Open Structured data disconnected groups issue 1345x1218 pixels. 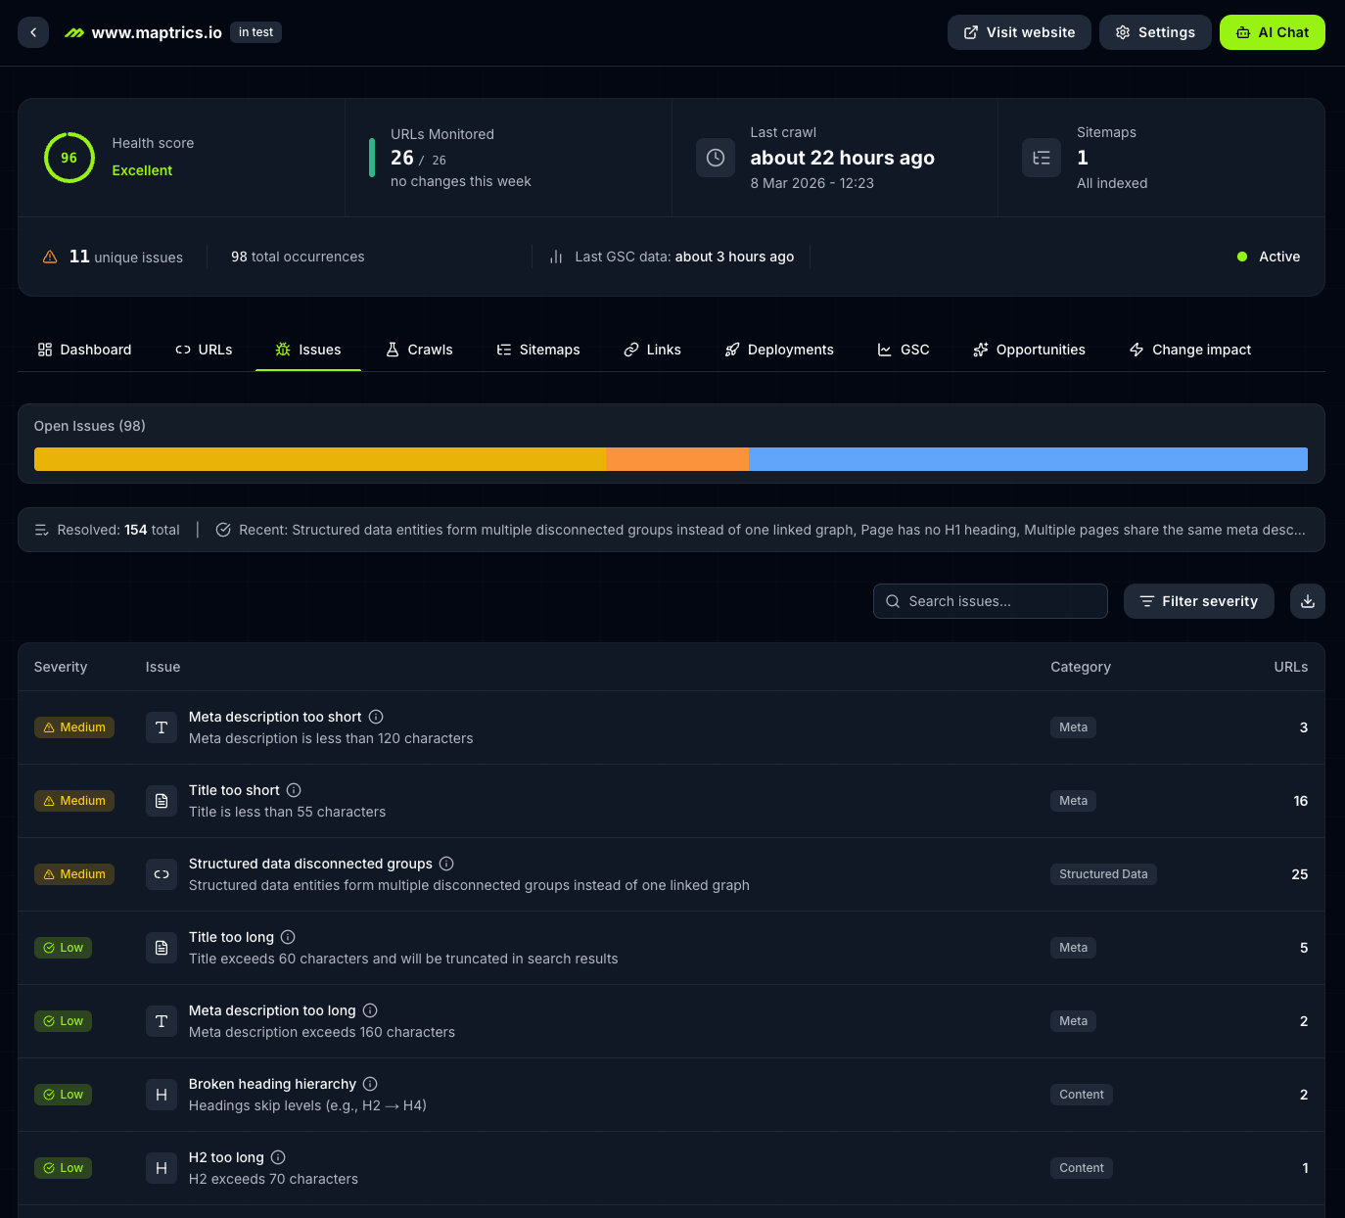[672, 874]
